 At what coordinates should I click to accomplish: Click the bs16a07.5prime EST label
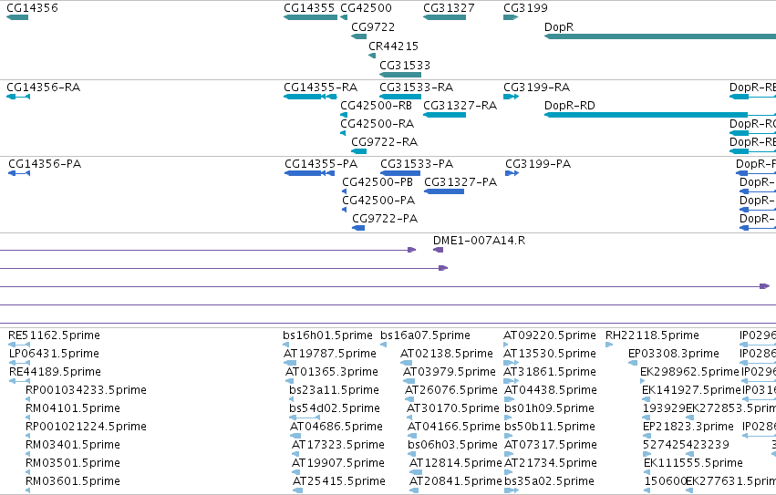point(425,335)
